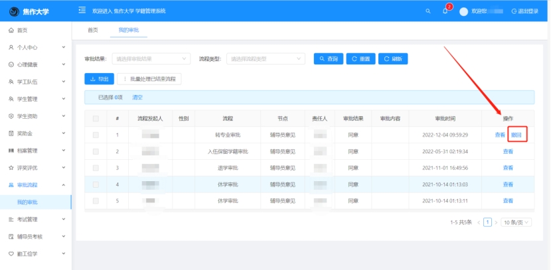The image size is (551, 270).
Task: Switch to the 首页 tab
Action: click(x=93, y=30)
